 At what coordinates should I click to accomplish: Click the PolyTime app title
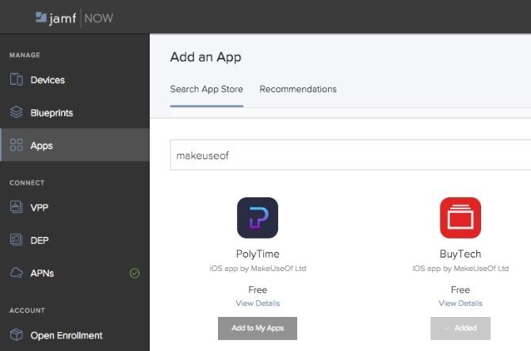[x=258, y=254]
